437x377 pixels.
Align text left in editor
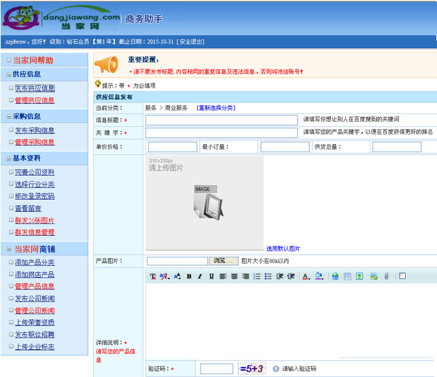point(223,276)
